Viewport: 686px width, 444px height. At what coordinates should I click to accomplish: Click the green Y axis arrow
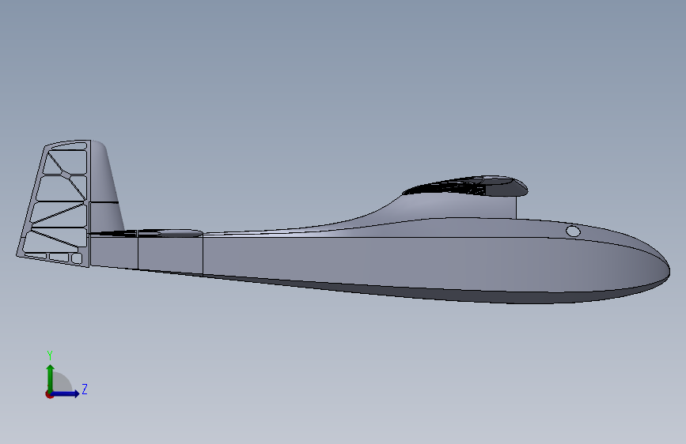[51, 378]
